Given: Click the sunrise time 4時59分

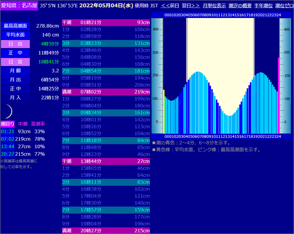Looking at the screenshot, I should point(50,44).
